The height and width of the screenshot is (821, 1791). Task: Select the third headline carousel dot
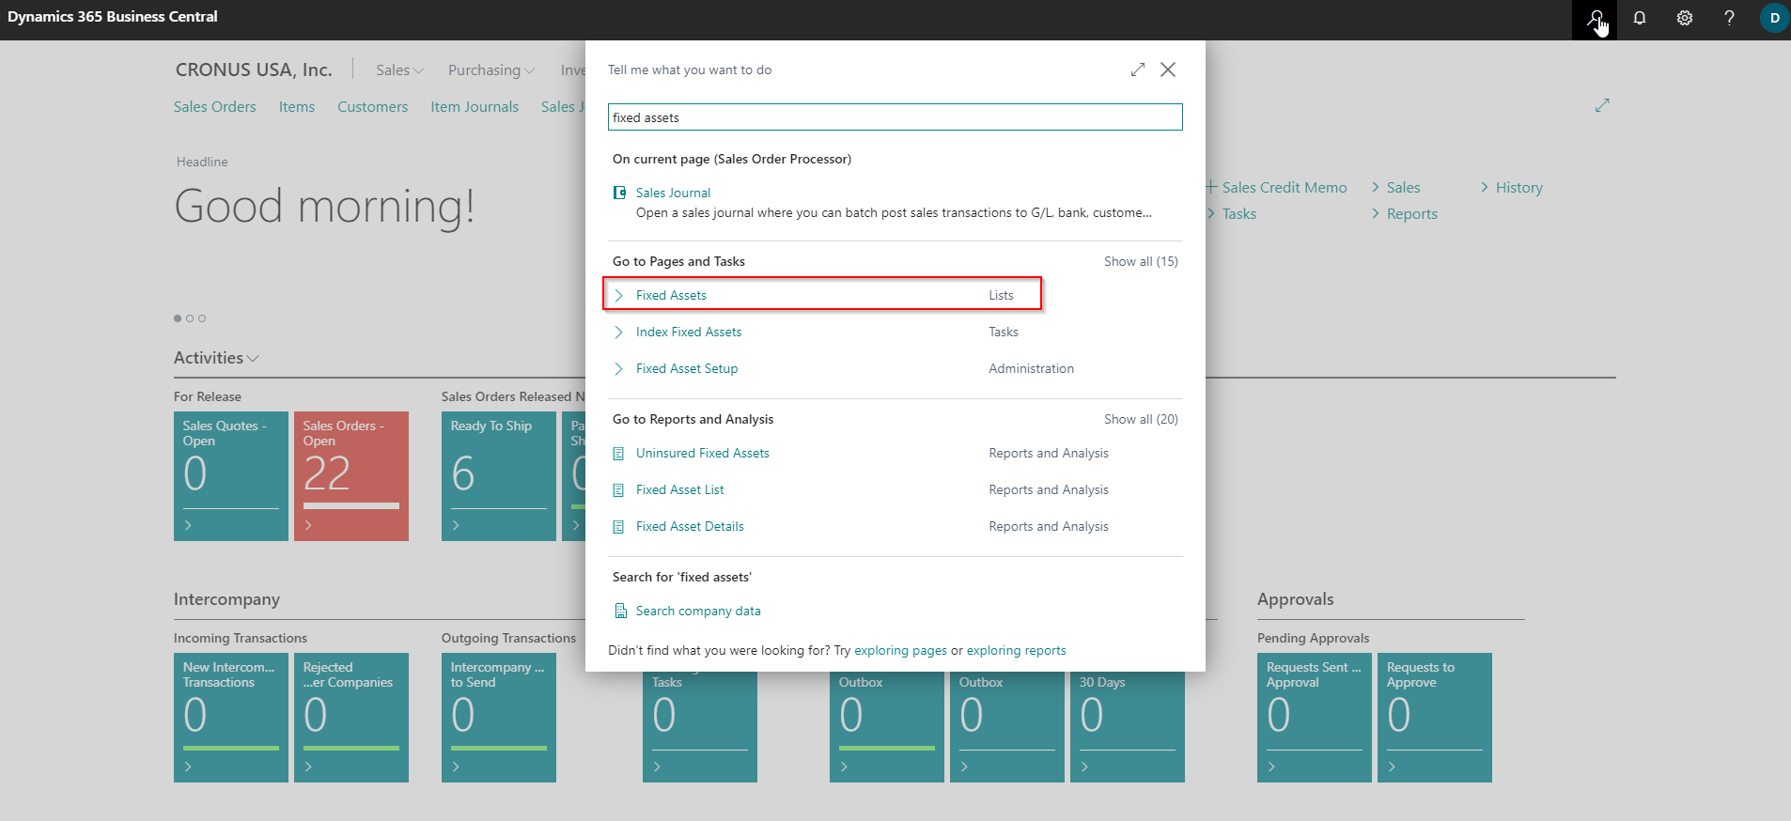coord(202,318)
